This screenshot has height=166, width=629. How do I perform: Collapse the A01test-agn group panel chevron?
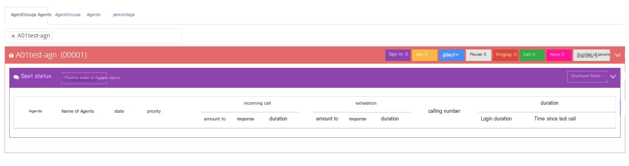point(617,55)
